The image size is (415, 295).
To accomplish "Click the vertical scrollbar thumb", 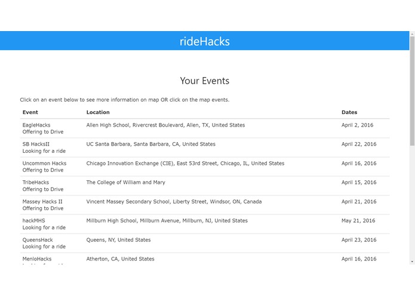I will (x=412, y=91).
